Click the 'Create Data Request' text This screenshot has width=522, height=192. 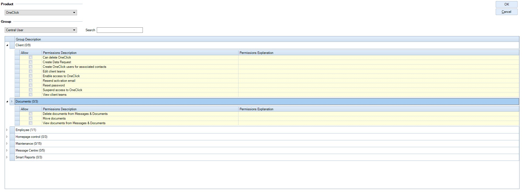click(57, 62)
